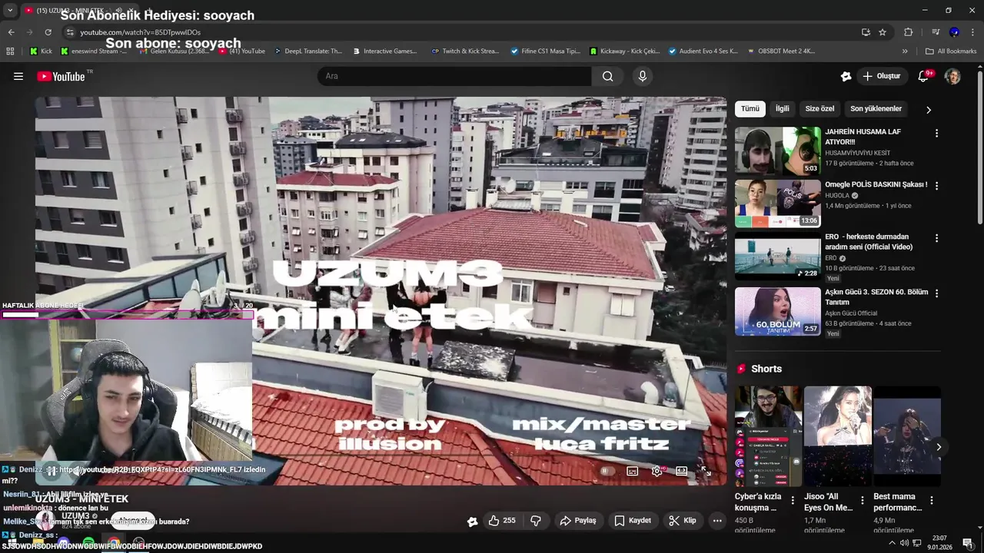Open the YouTube hamburger guide menu

[18, 76]
